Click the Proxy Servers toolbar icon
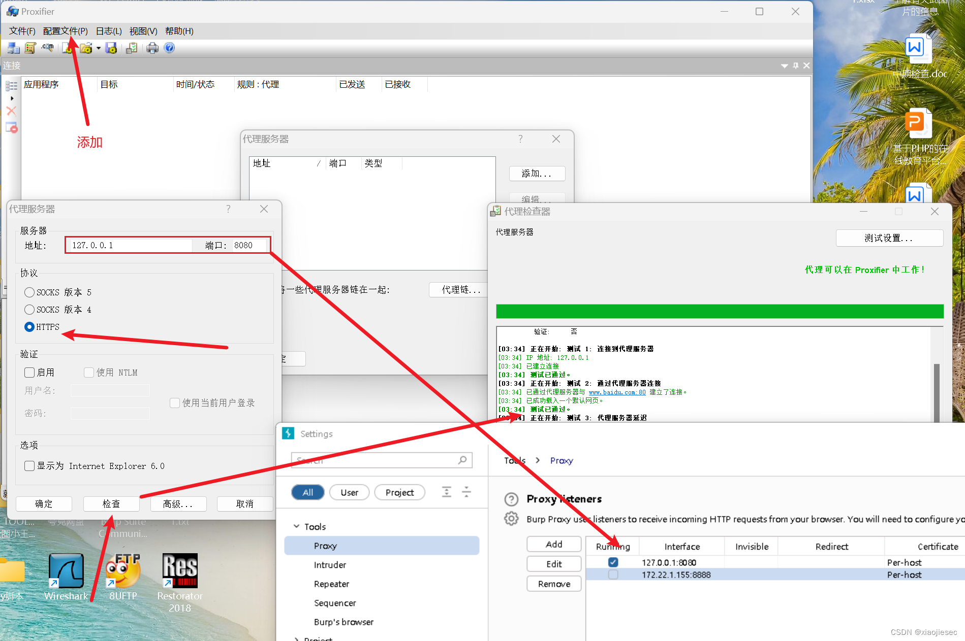The height and width of the screenshot is (641, 965). pyautogui.click(x=14, y=48)
